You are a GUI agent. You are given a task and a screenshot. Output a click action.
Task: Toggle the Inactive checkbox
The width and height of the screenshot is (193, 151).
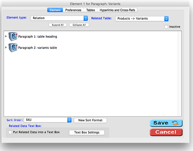[x=166, y=27]
